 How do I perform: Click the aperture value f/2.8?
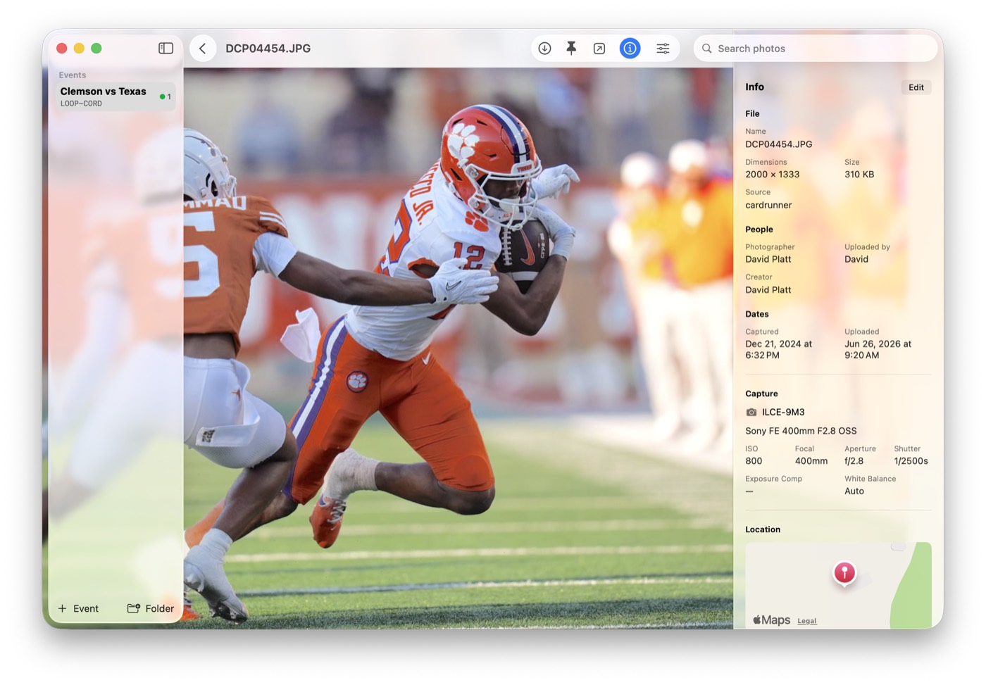(854, 461)
